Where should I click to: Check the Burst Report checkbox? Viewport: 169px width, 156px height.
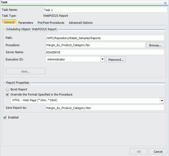(x=7, y=89)
